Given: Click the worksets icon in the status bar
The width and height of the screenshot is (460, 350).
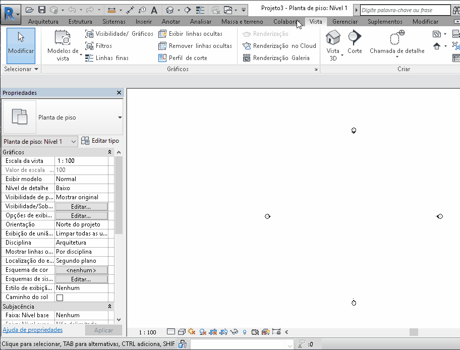Looking at the screenshot, I should pyautogui.click(x=183, y=344).
